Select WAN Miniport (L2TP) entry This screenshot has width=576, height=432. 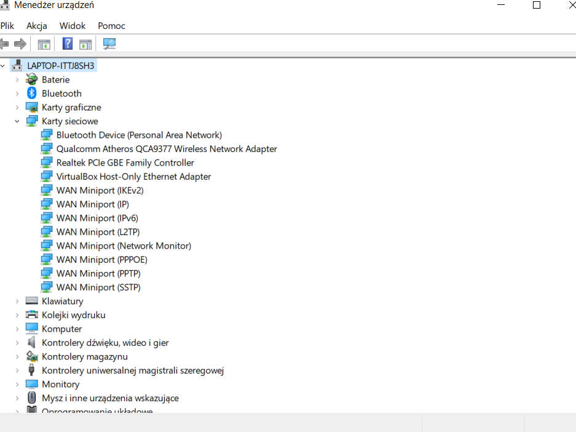[98, 232]
